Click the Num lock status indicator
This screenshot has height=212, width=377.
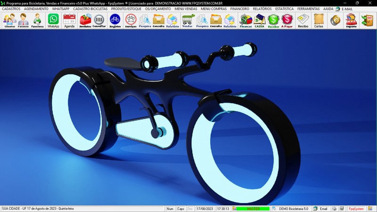[170, 209]
